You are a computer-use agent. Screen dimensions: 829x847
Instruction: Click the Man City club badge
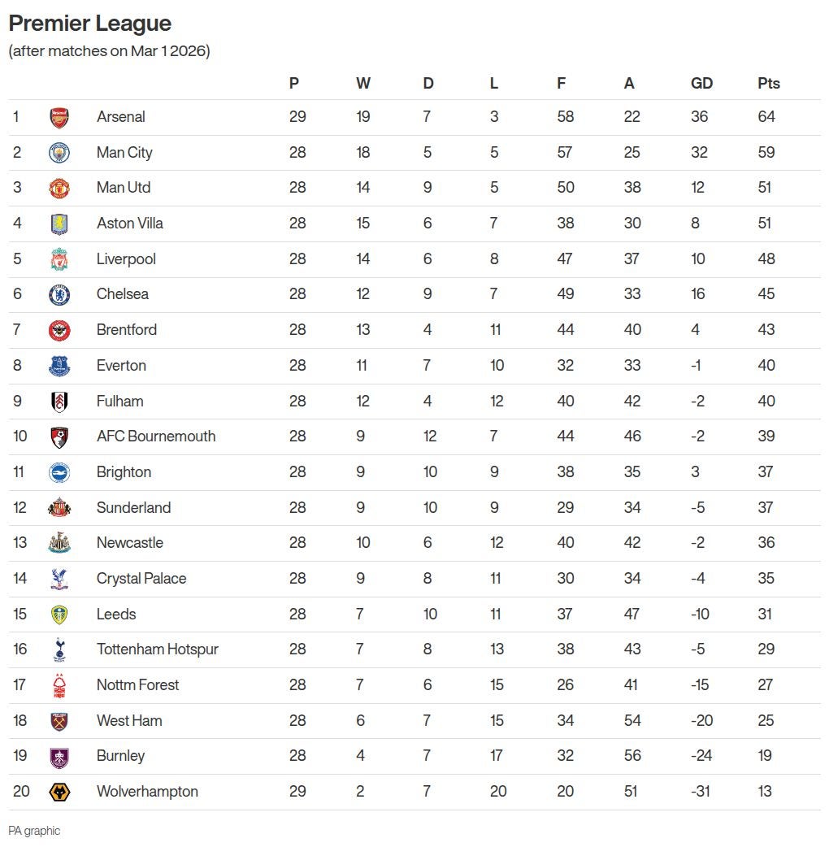pos(59,153)
